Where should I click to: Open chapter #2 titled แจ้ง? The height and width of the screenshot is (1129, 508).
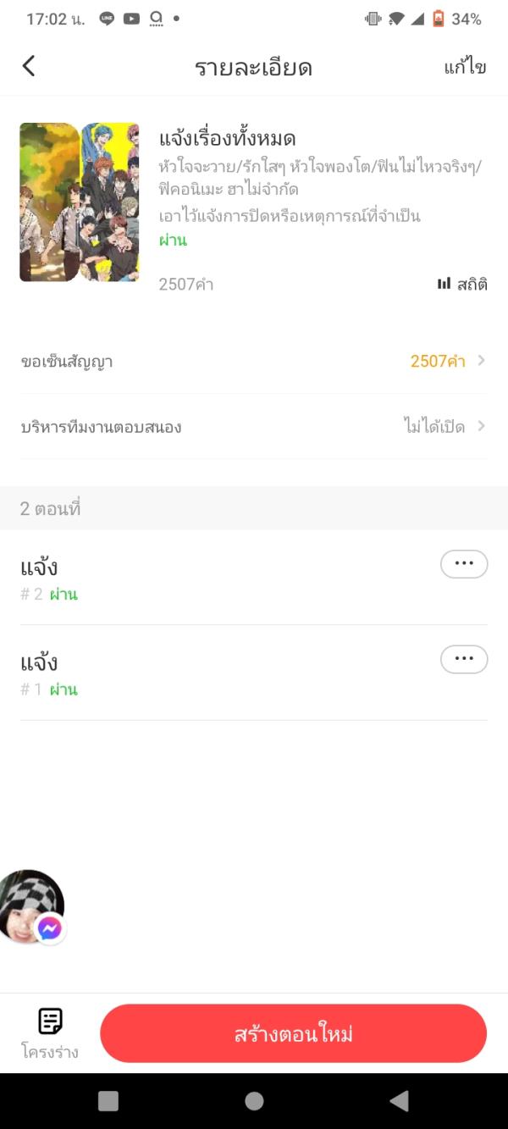[40, 567]
